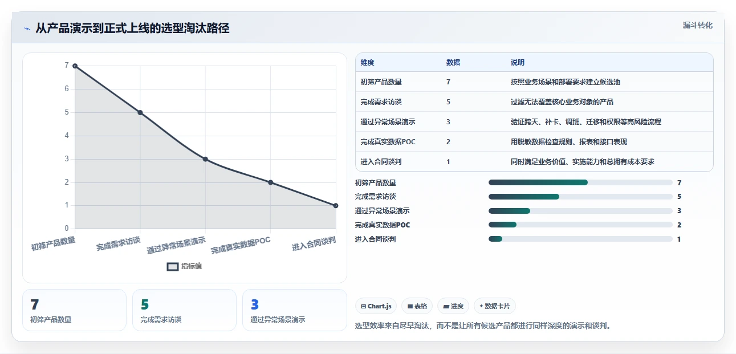Image resolution: width=736 pixels, height=354 pixels.
Task: Open the 完成需求访谈 stat card showing 5
Action: (184, 310)
